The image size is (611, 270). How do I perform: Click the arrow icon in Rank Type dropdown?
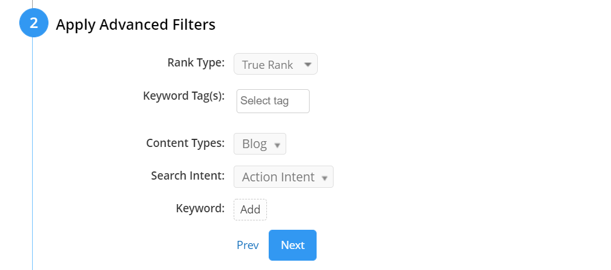[308, 65]
